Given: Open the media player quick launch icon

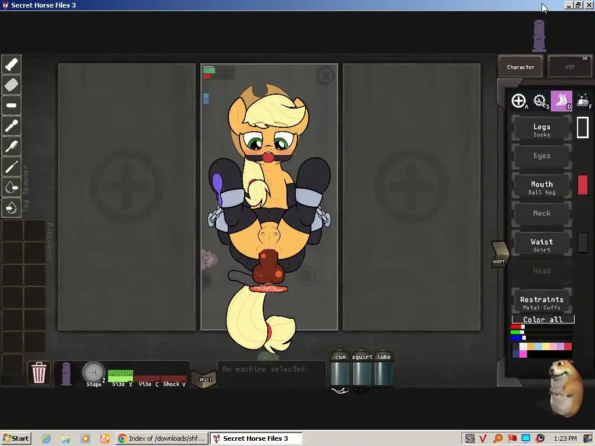Looking at the screenshot, I should (85, 439).
